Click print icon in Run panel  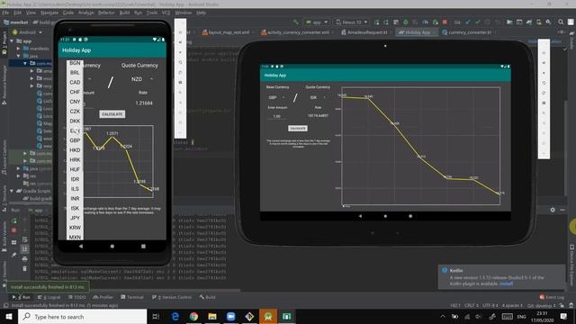coord(24,259)
